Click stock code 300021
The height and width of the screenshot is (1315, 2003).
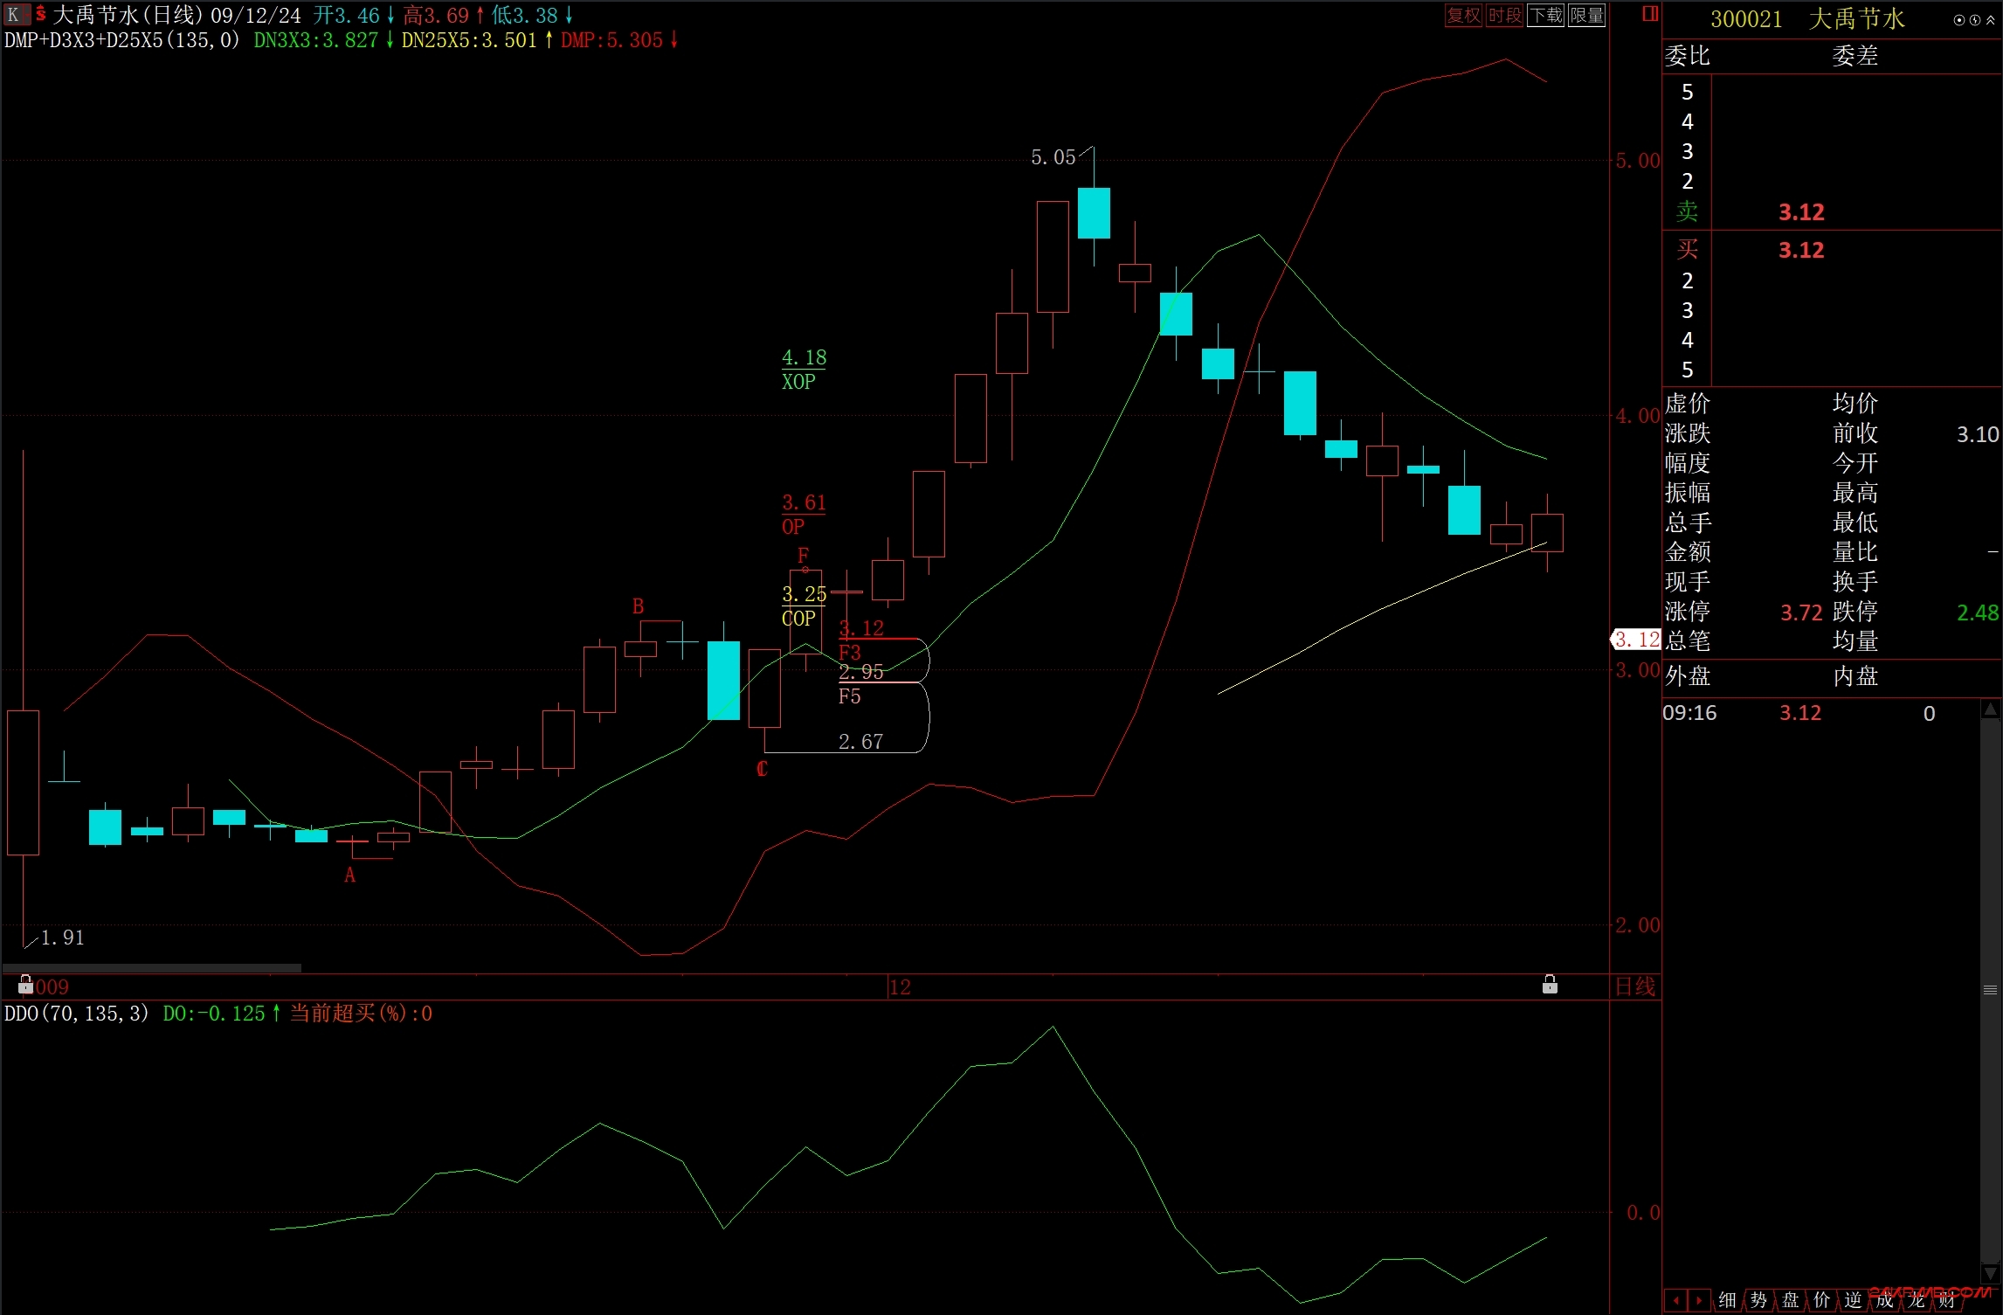point(1746,19)
